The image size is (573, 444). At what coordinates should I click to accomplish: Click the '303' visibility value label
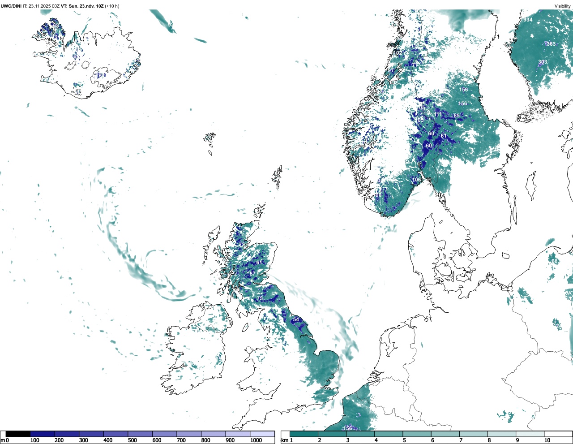543,62
